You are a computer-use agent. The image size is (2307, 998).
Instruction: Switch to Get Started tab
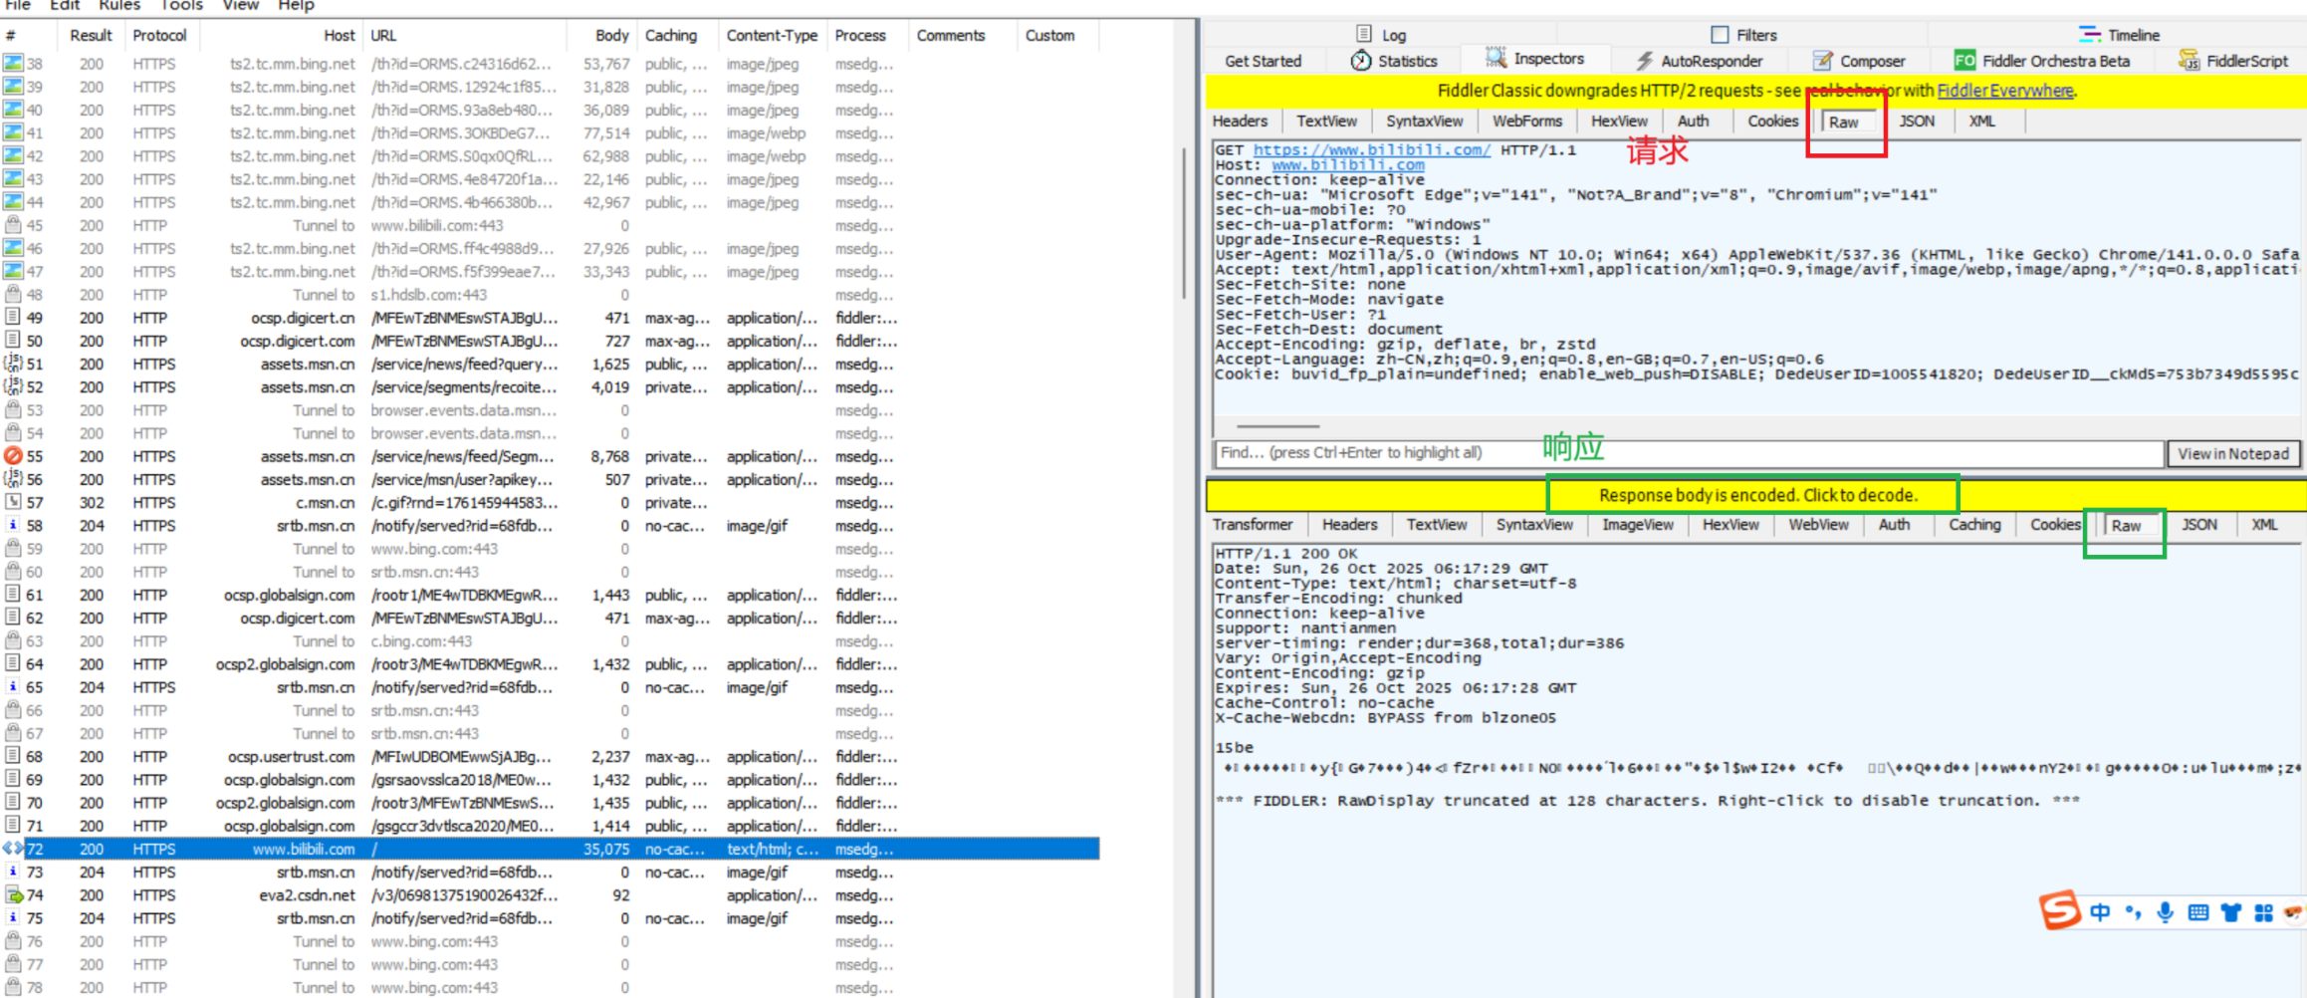coord(1263,61)
